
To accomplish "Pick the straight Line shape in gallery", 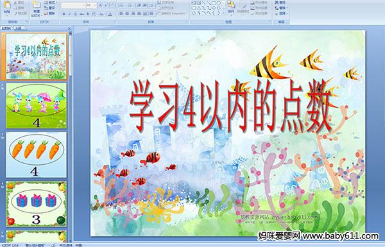I will pos(204,3).
